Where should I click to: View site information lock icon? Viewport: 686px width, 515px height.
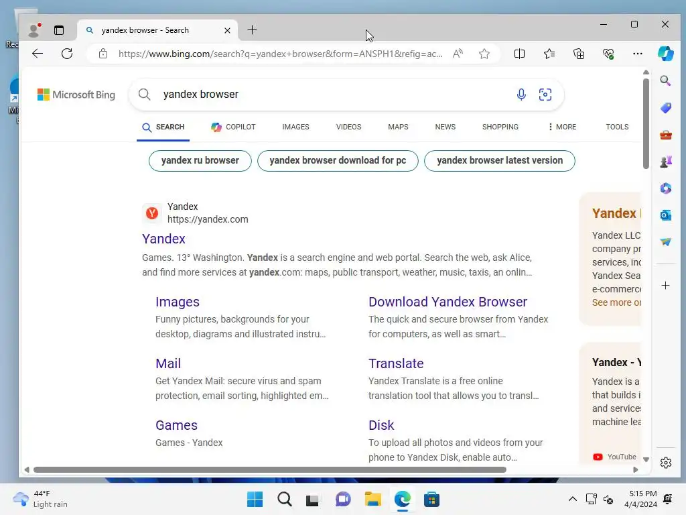102,54
